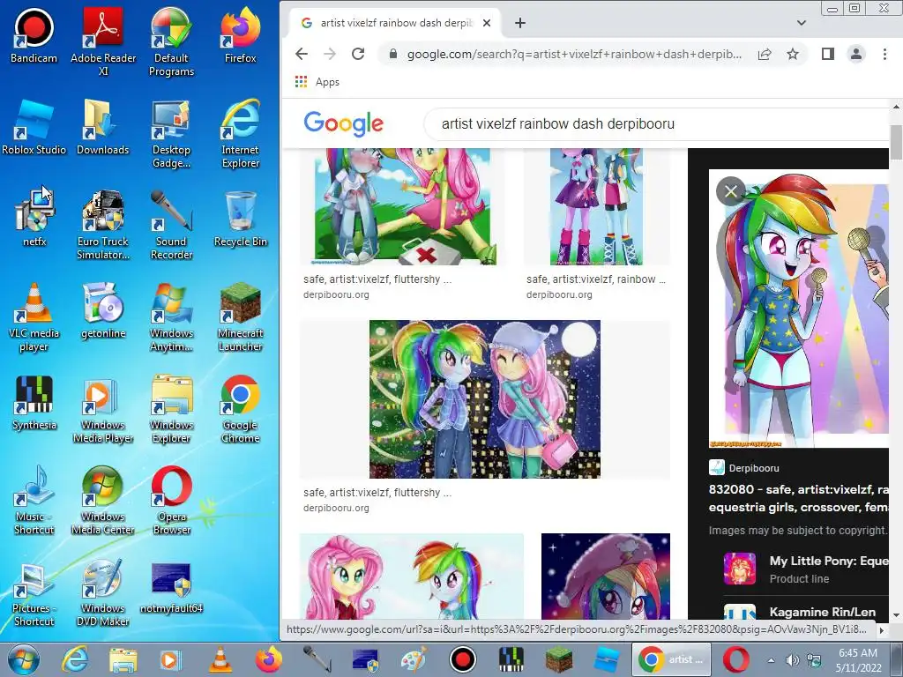The image size is (903, 677).
Task: Open Adobe Reader XI desktop icon
Action: pos(103,41)
